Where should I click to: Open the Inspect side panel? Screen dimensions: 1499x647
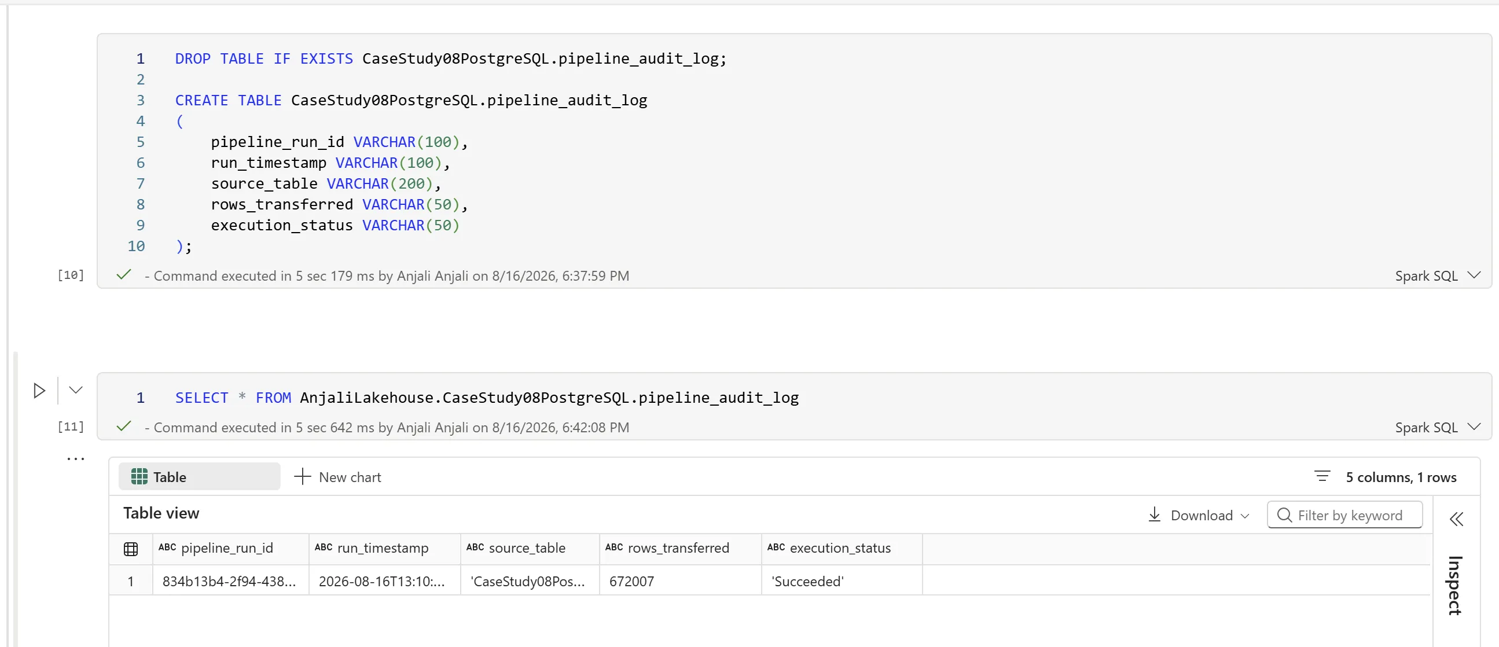(1456, 584)
